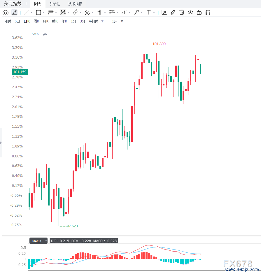Select the wave pattern tool
The image size is (261, 274).
63,13
